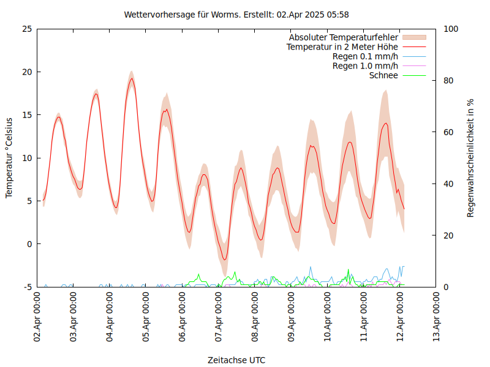Select the "Temperatur °Celsius" left axis label
The image size is (490, 367).
(x=9, y=158)
